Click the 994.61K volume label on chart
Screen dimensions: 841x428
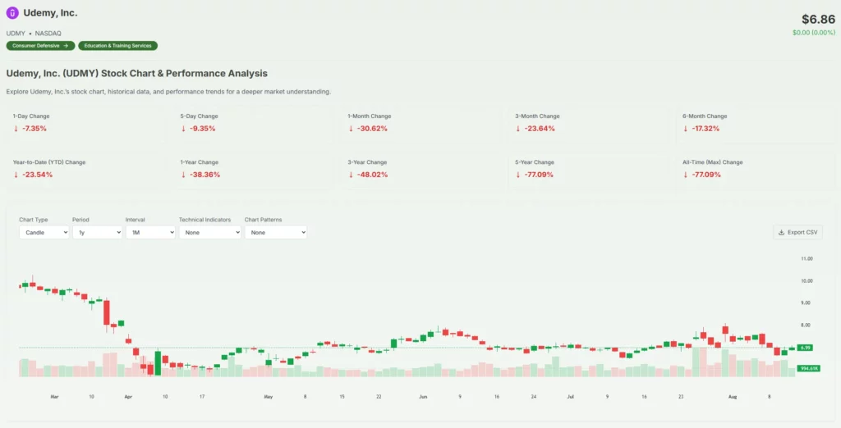tap(808, 369)
